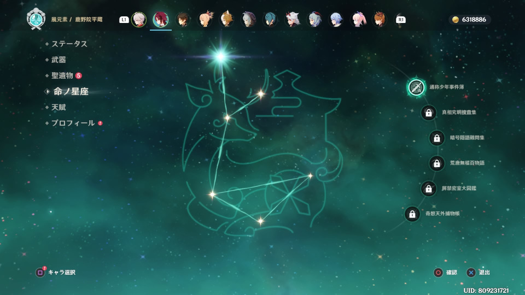Screen dimensions: 525x295
Task: Select the blonde character with hair ornament
Action: [205, 20]
